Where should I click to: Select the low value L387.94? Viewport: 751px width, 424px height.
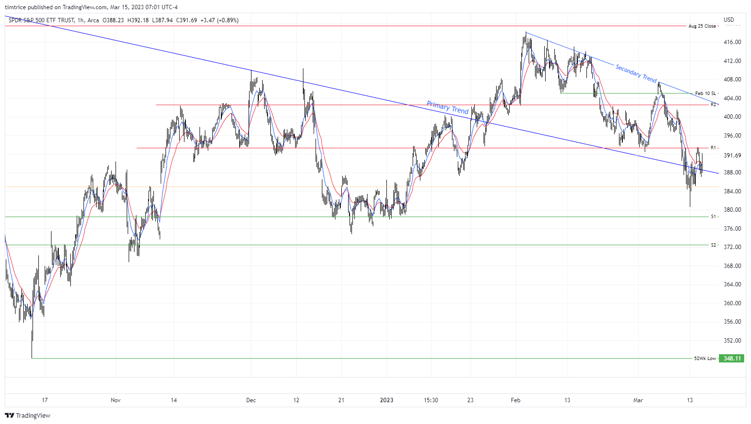(162, 20)
